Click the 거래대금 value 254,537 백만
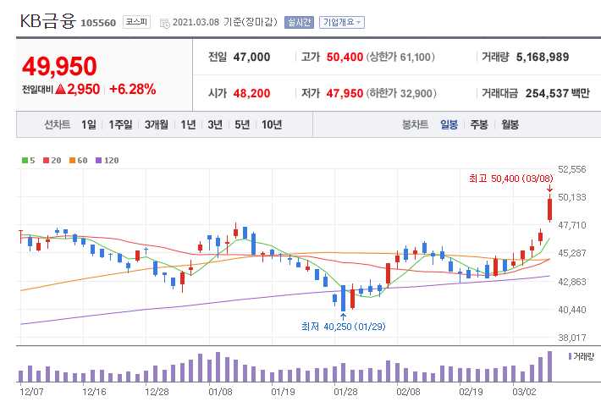Screen dimensions: 601x407 pos(557,93)
